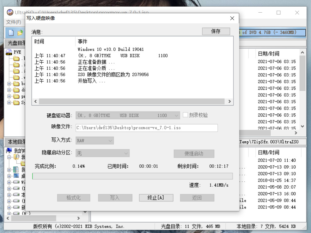Image resolution: width=311 pixels, height=233 pixels.
Task: Click the 0.14% completion value
Action: [x=79, y=166]
